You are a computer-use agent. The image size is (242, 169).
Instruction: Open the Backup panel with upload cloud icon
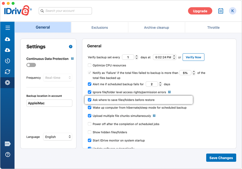[7, 39]
